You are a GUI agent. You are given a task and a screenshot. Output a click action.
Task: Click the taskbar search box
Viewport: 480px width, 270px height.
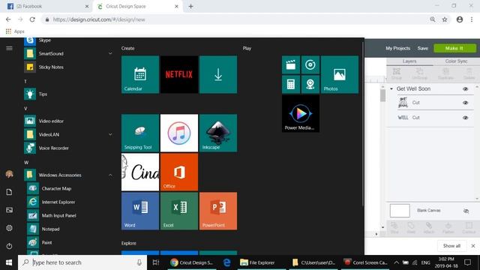point(82,262)
